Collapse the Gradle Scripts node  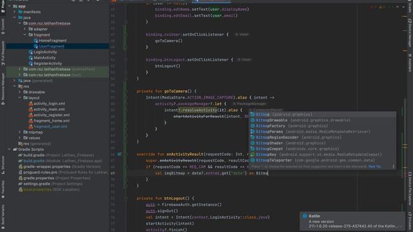(x=9, y=150)
